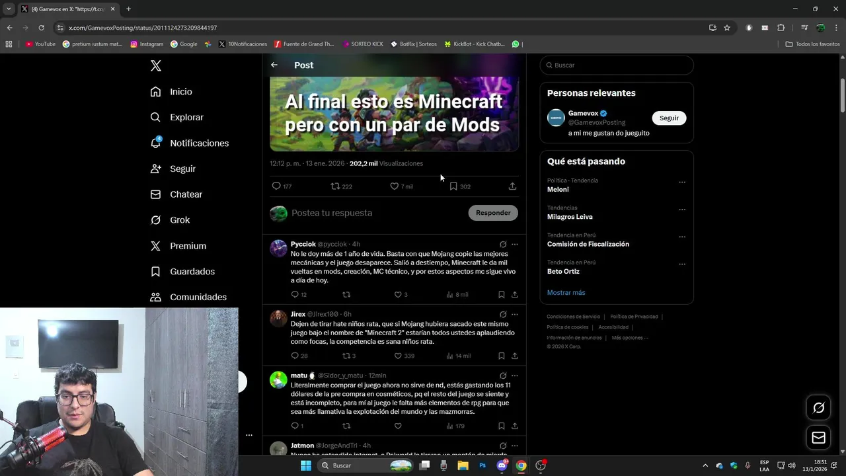Open Explorar in the sidebar
Screen dimensions: 846x476
[x=176, y=117]
